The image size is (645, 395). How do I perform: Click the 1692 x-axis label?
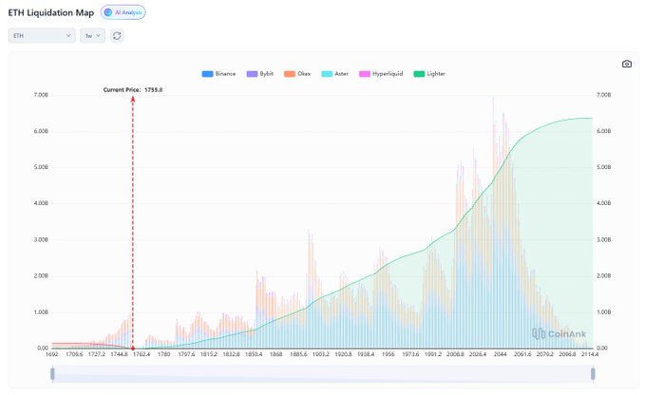[52, 354]
